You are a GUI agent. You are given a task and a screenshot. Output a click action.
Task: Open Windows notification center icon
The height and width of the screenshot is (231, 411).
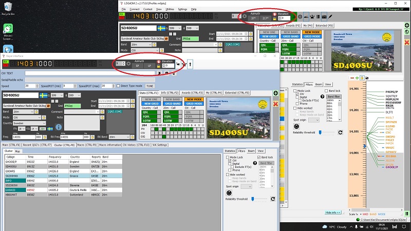point(404,227)
